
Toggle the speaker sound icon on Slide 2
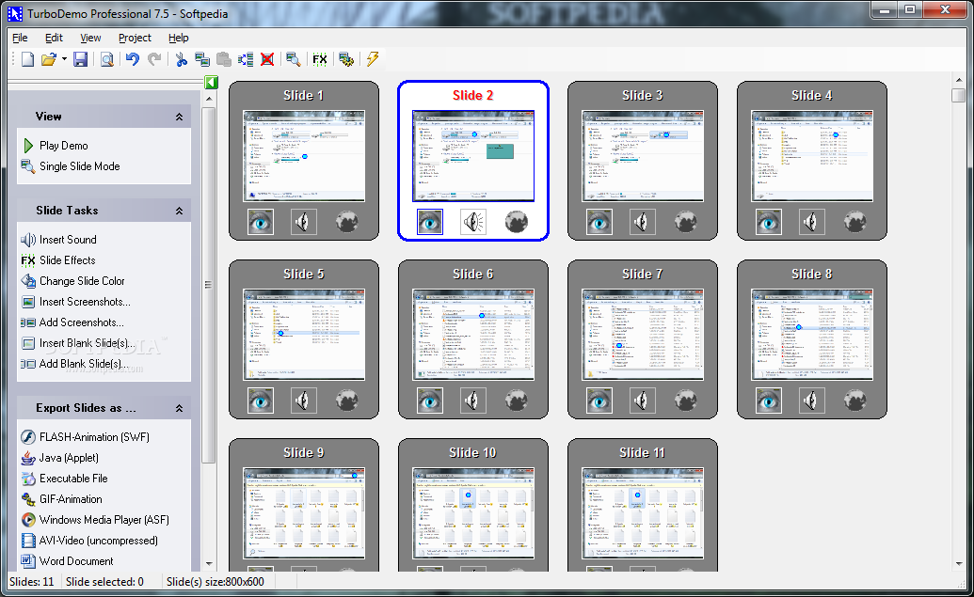tap(472, 222)
